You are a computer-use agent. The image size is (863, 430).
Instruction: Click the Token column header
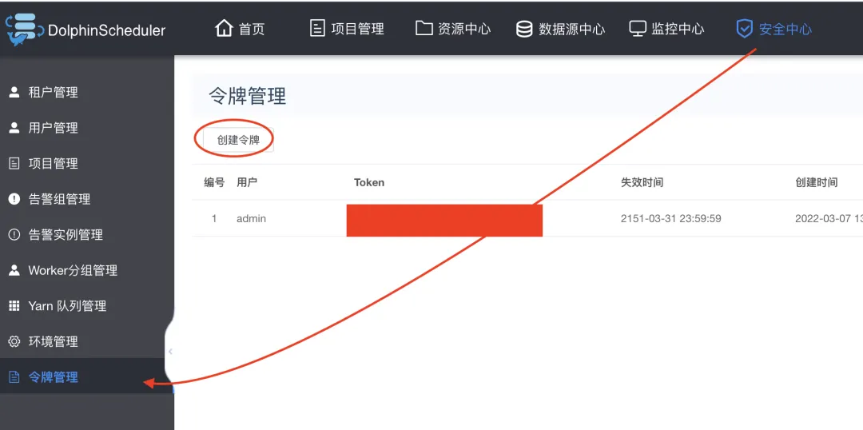368,182
